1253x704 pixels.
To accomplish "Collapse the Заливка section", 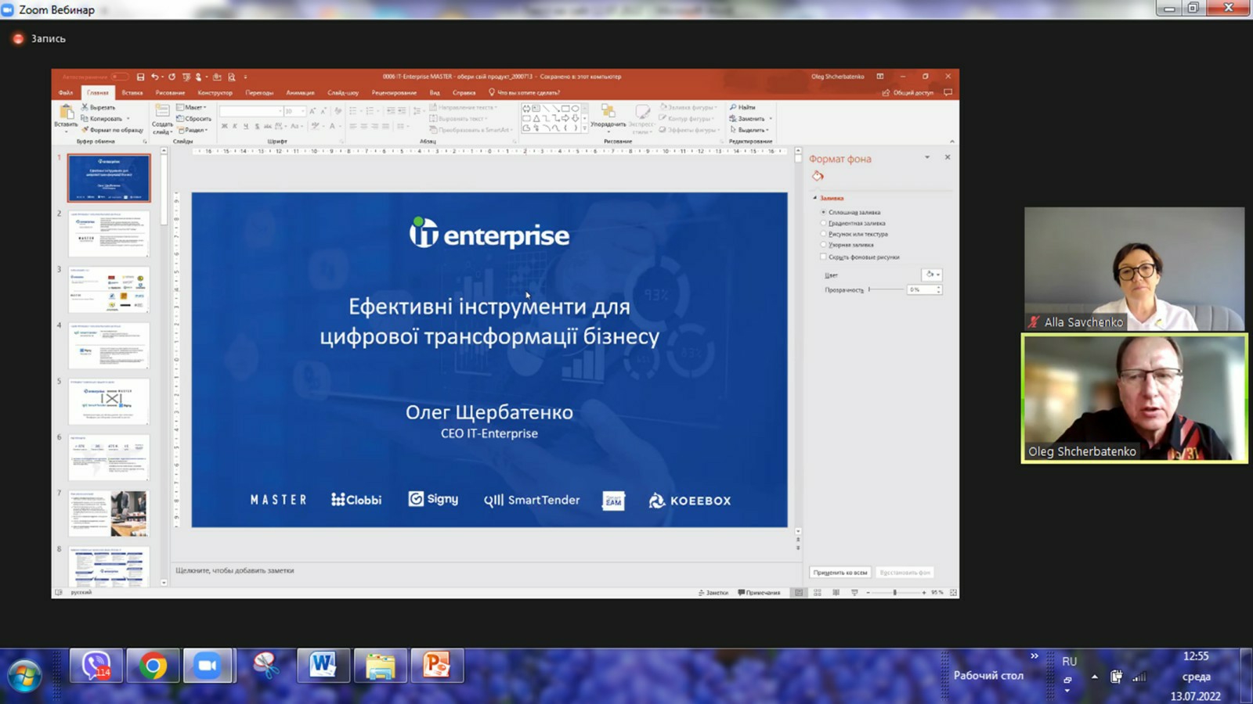I will click(x=815, y=199).
